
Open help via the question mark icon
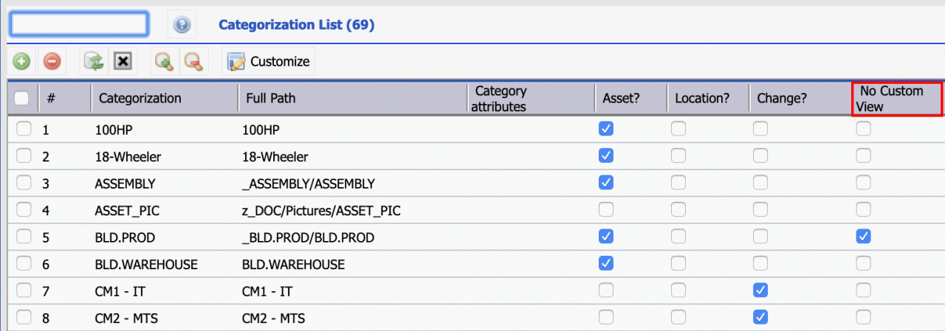[182, 26]
